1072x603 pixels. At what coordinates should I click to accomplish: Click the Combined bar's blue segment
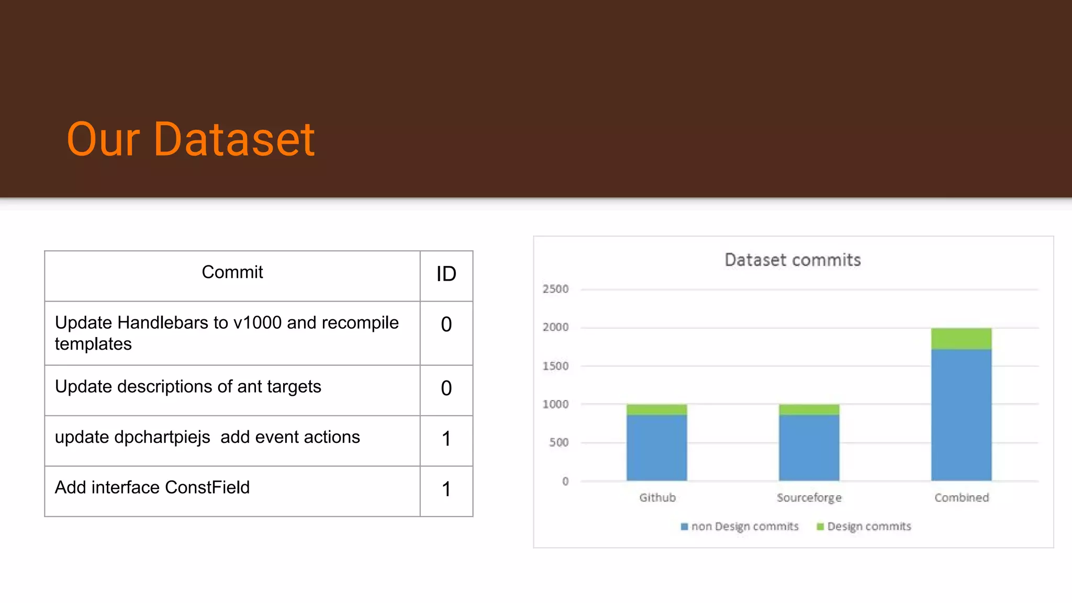pos(961,415)
